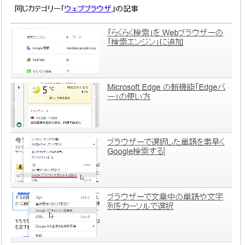The height and width of the screenshot is (245, 246).
Task: Click the thumbnail showing Ctrl+C copy menu
Action: point(55,214)
